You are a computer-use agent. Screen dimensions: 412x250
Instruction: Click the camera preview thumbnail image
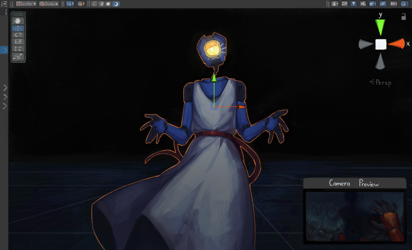point(354,216)
